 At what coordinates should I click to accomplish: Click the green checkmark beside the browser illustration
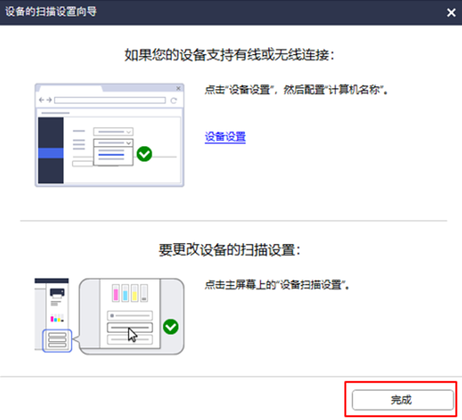[x=144, y=154]
